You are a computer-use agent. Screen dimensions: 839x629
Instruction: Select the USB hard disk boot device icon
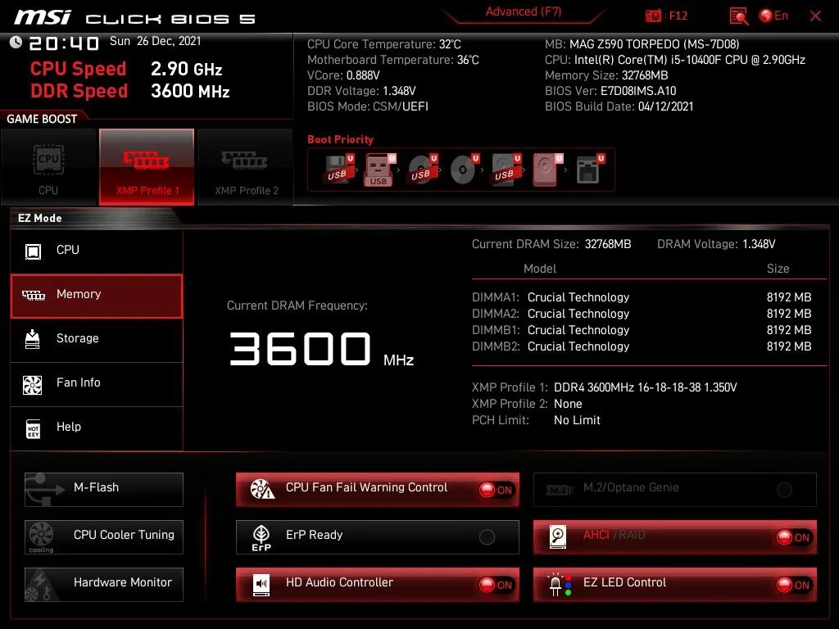505,169
